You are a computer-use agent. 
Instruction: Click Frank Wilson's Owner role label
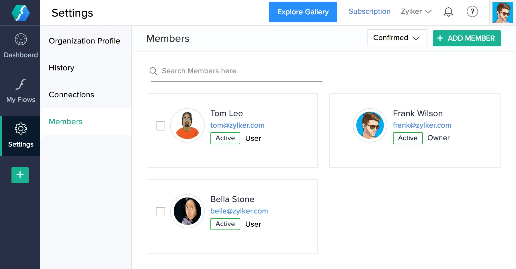[439, 138]
